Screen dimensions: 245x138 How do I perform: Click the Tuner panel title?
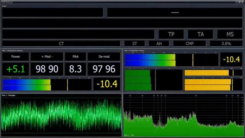[x=4, y=6]
